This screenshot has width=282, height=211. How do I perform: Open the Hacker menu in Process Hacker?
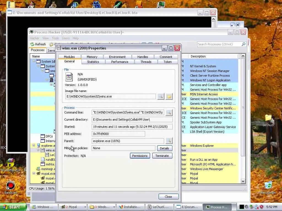point(34,38)
